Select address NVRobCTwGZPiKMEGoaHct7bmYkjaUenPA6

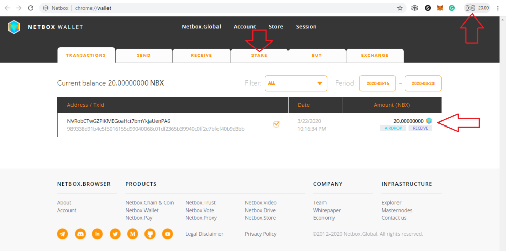click(119, 121)
